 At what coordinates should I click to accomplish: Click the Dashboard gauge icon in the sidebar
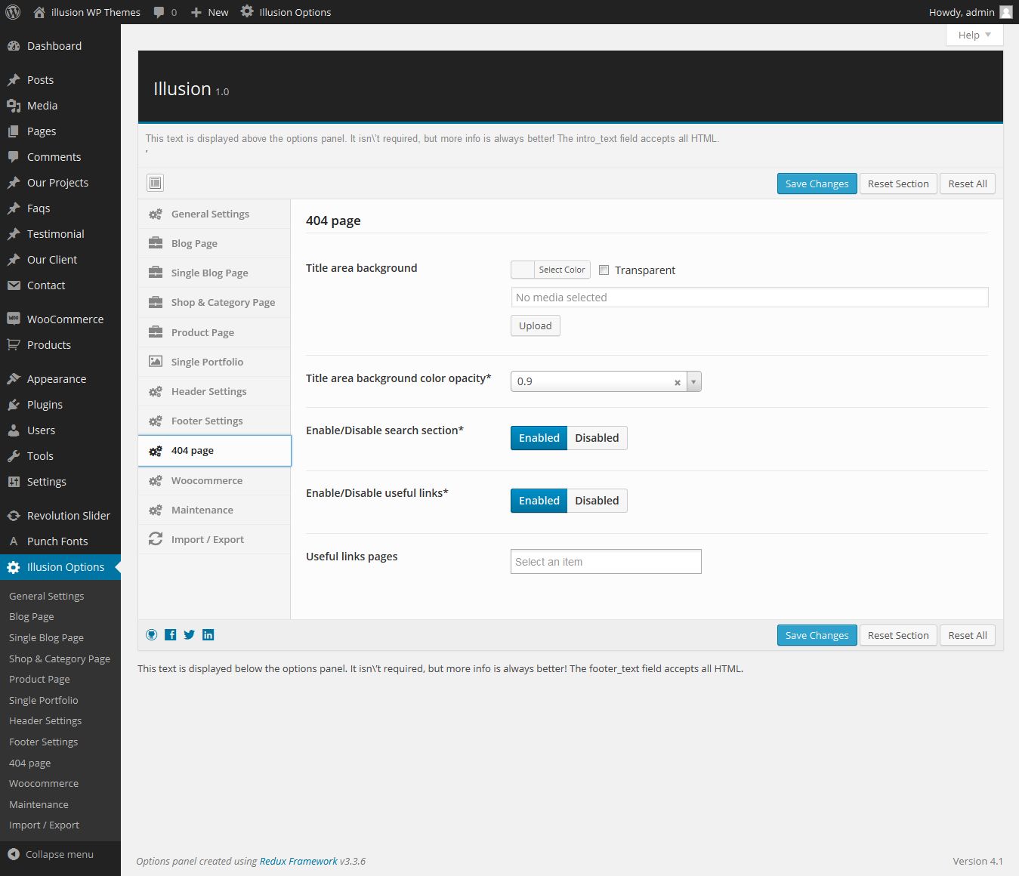pos(14,46)
